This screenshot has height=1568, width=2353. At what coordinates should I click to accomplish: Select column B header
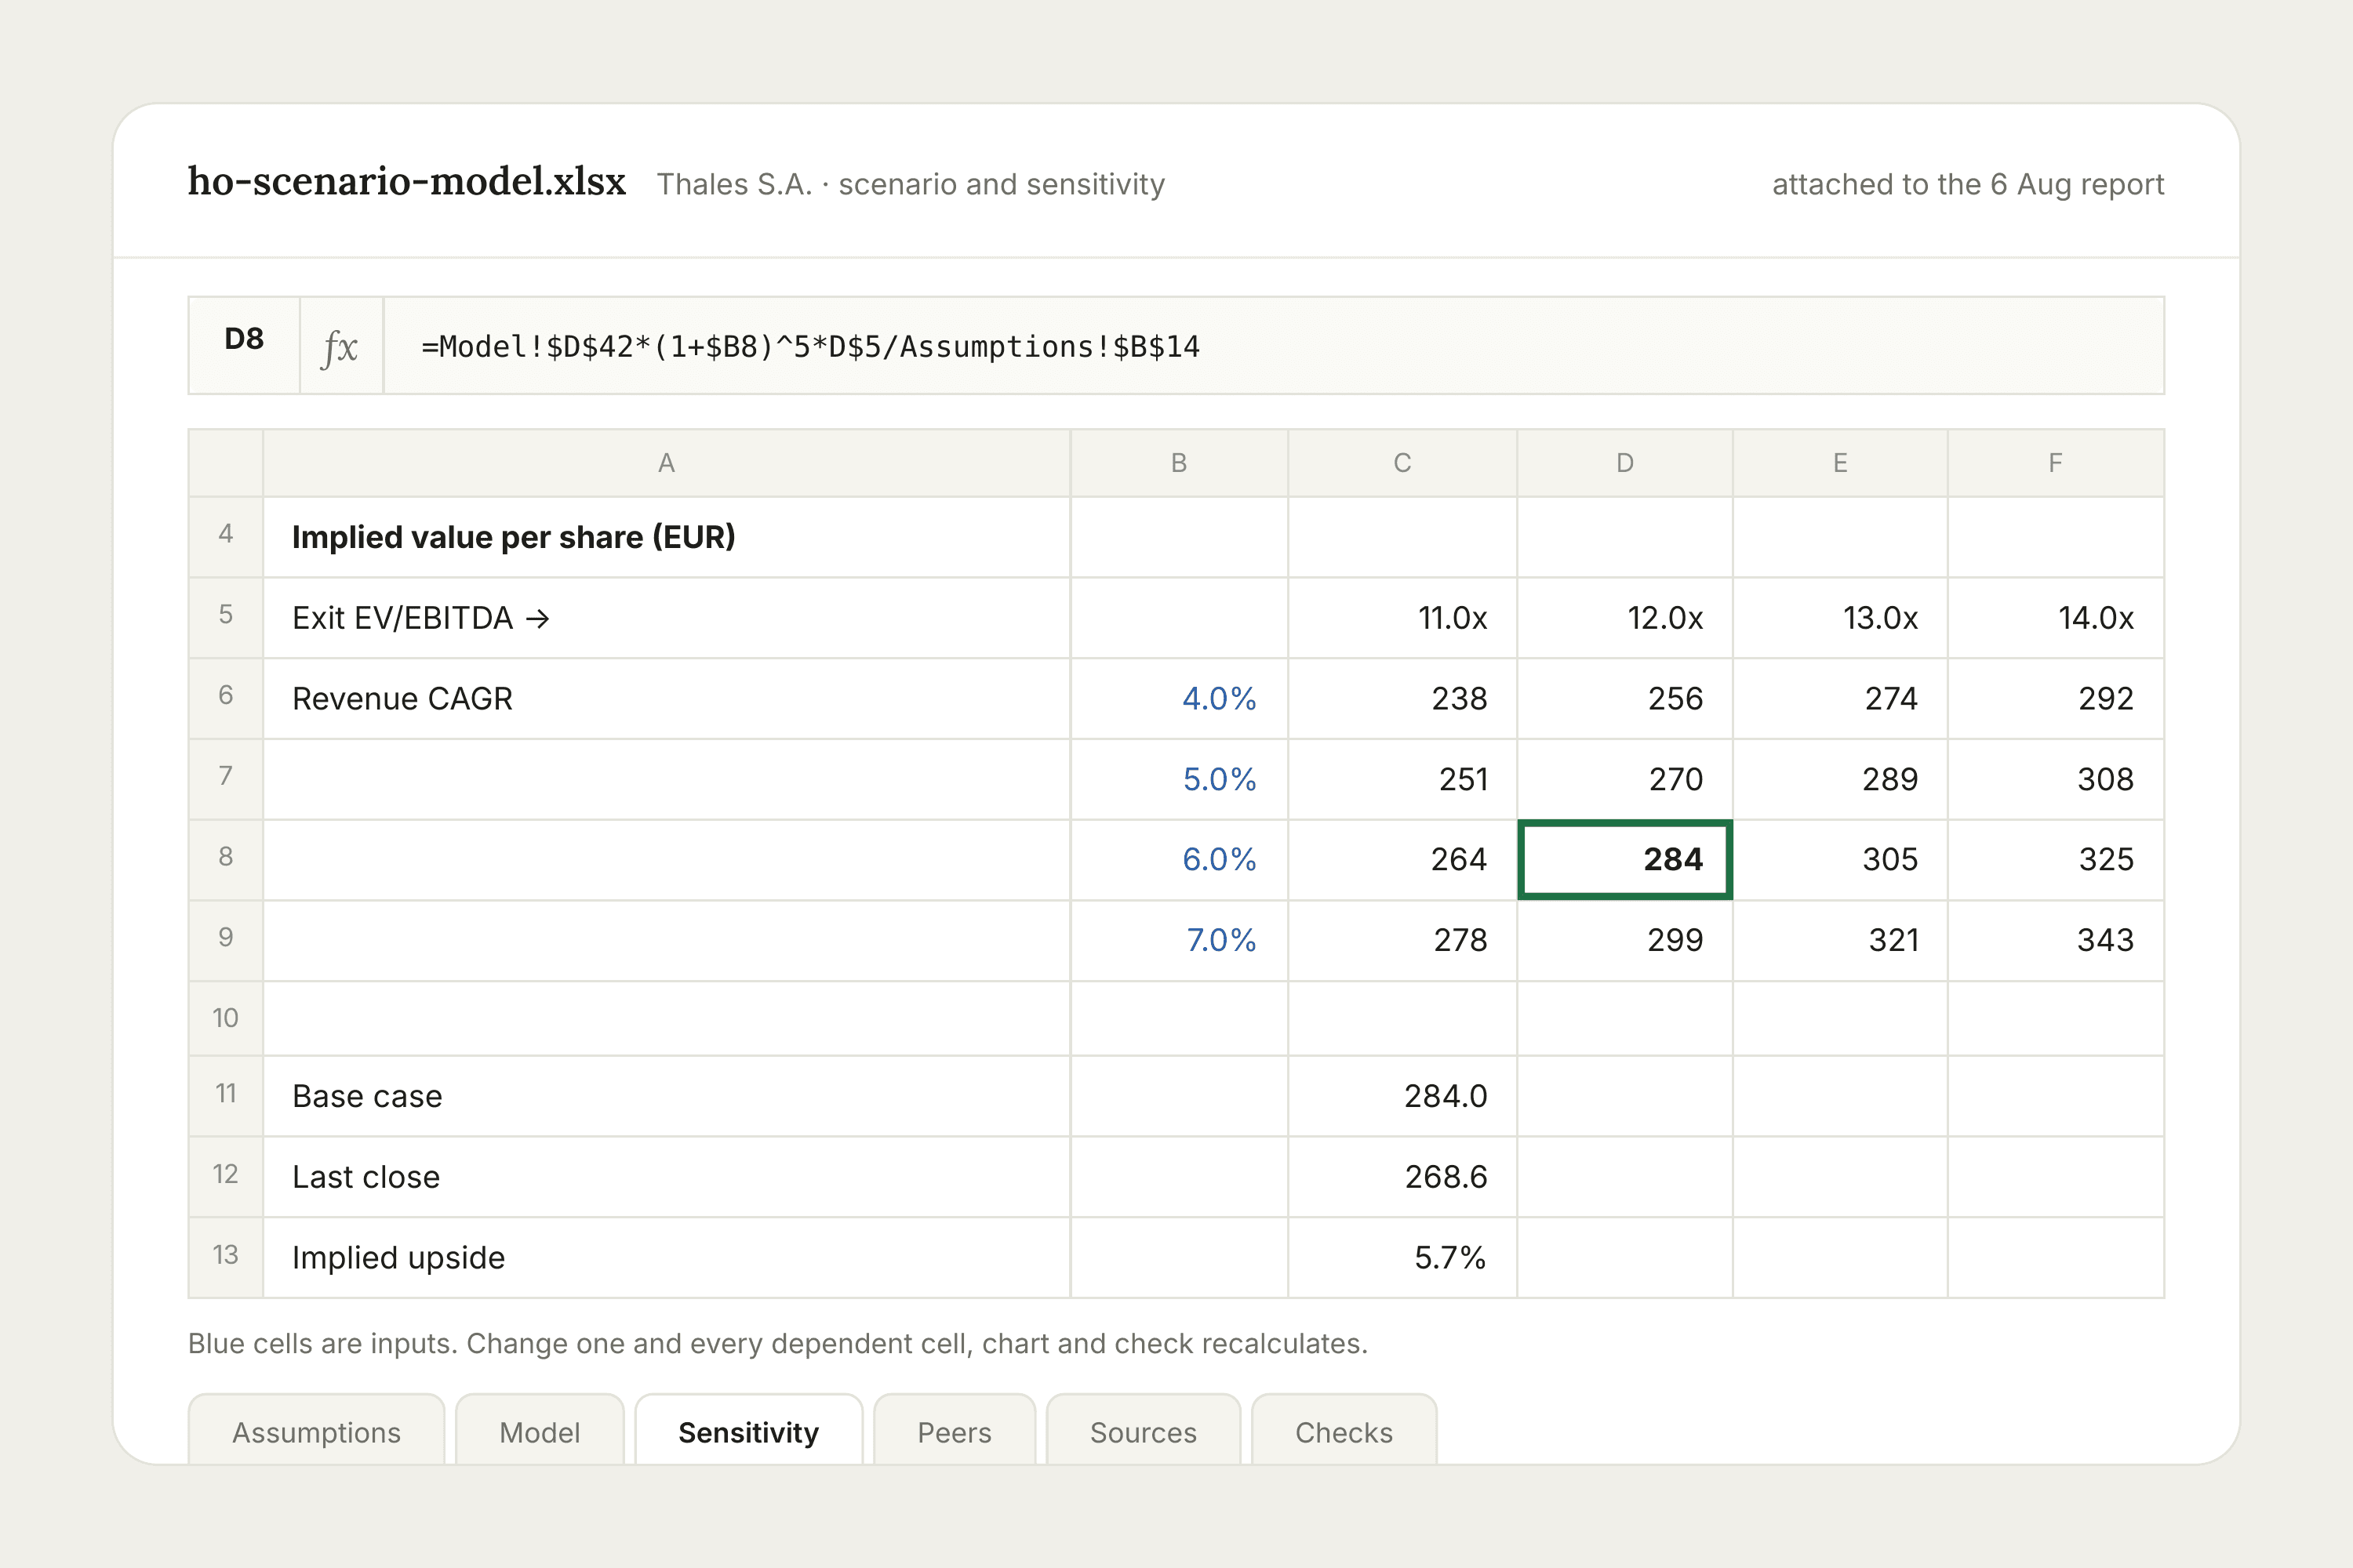(1180, 463)
